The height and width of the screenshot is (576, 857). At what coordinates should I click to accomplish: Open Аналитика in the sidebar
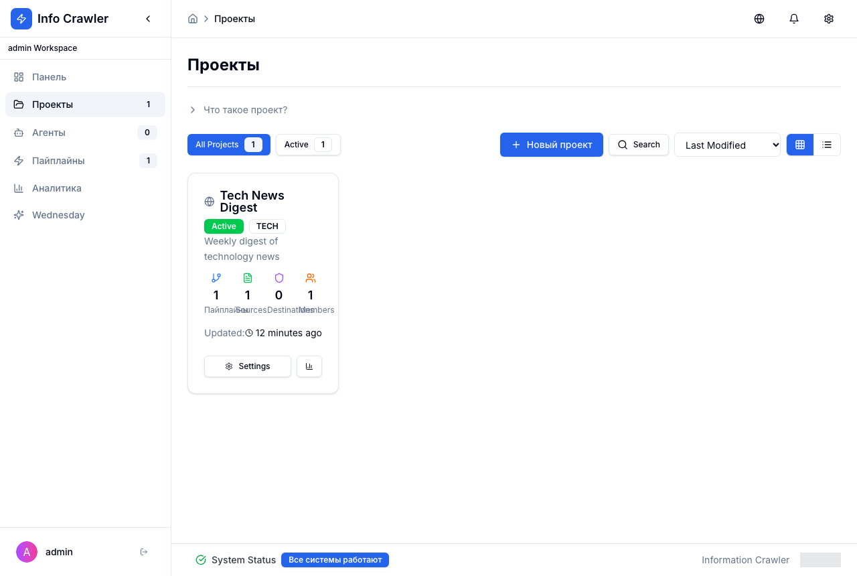(85, 188)
